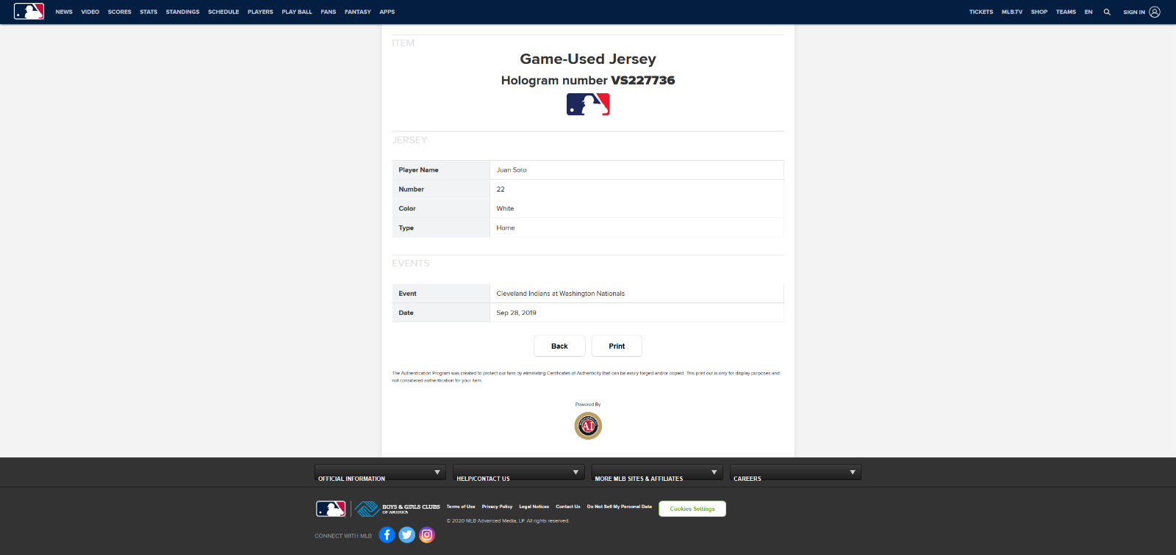
Task: Open the search magnifier icon
Action: coord(1107,12)
